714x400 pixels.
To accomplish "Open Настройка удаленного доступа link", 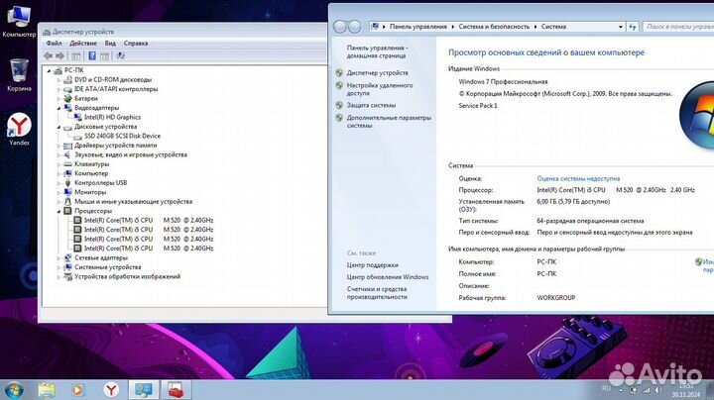I will [380, 89].
